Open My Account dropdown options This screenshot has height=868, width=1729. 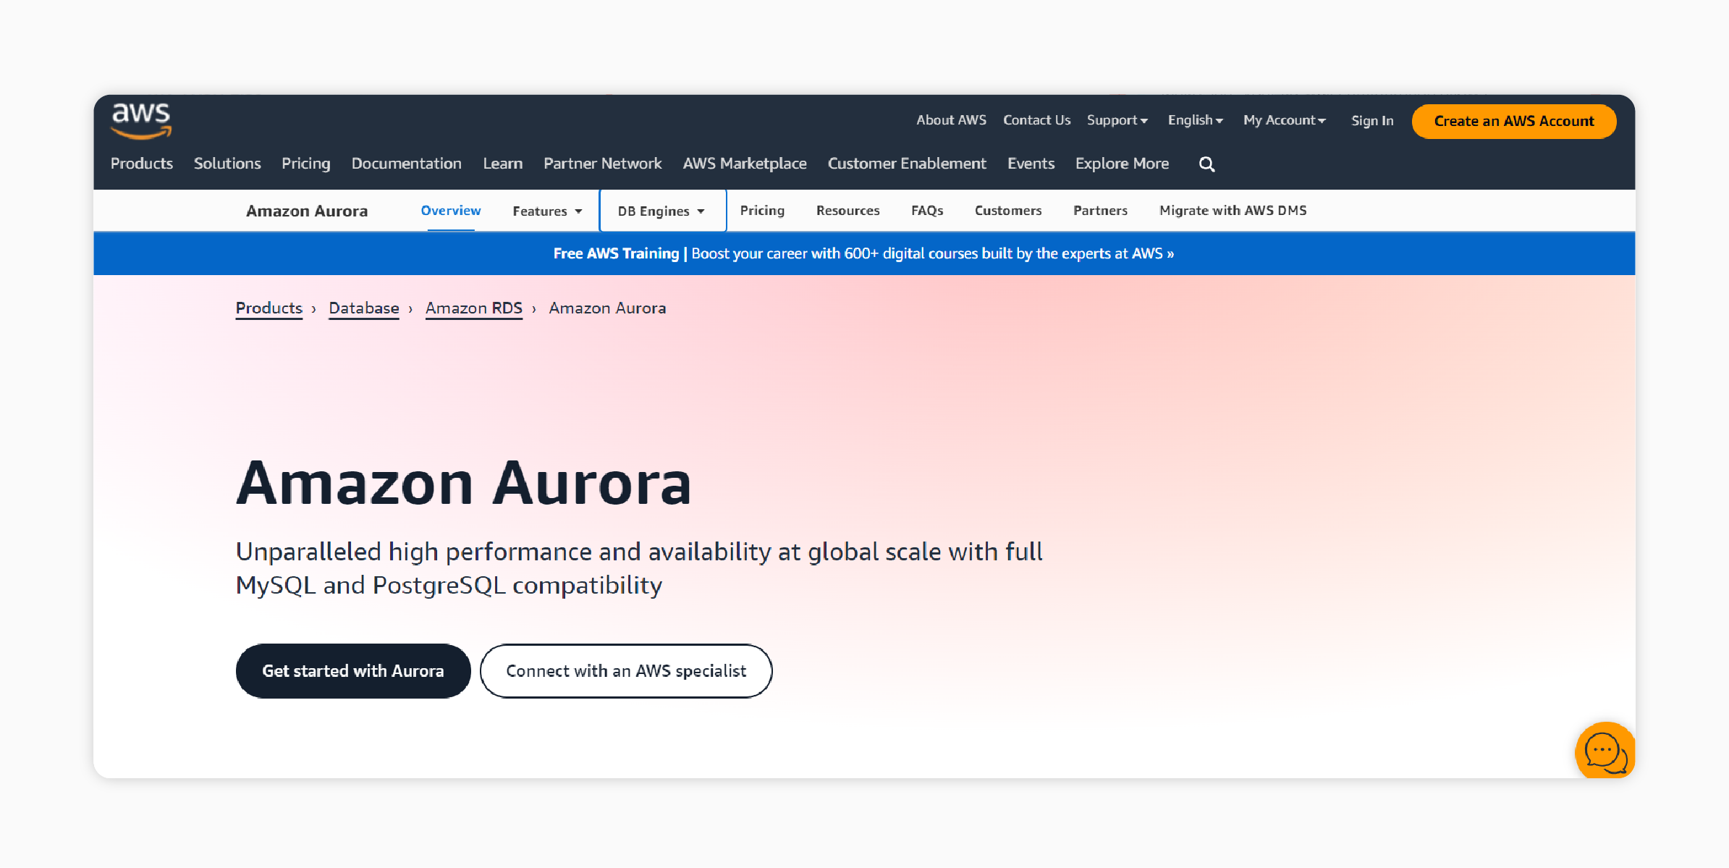pos(1285,121)
